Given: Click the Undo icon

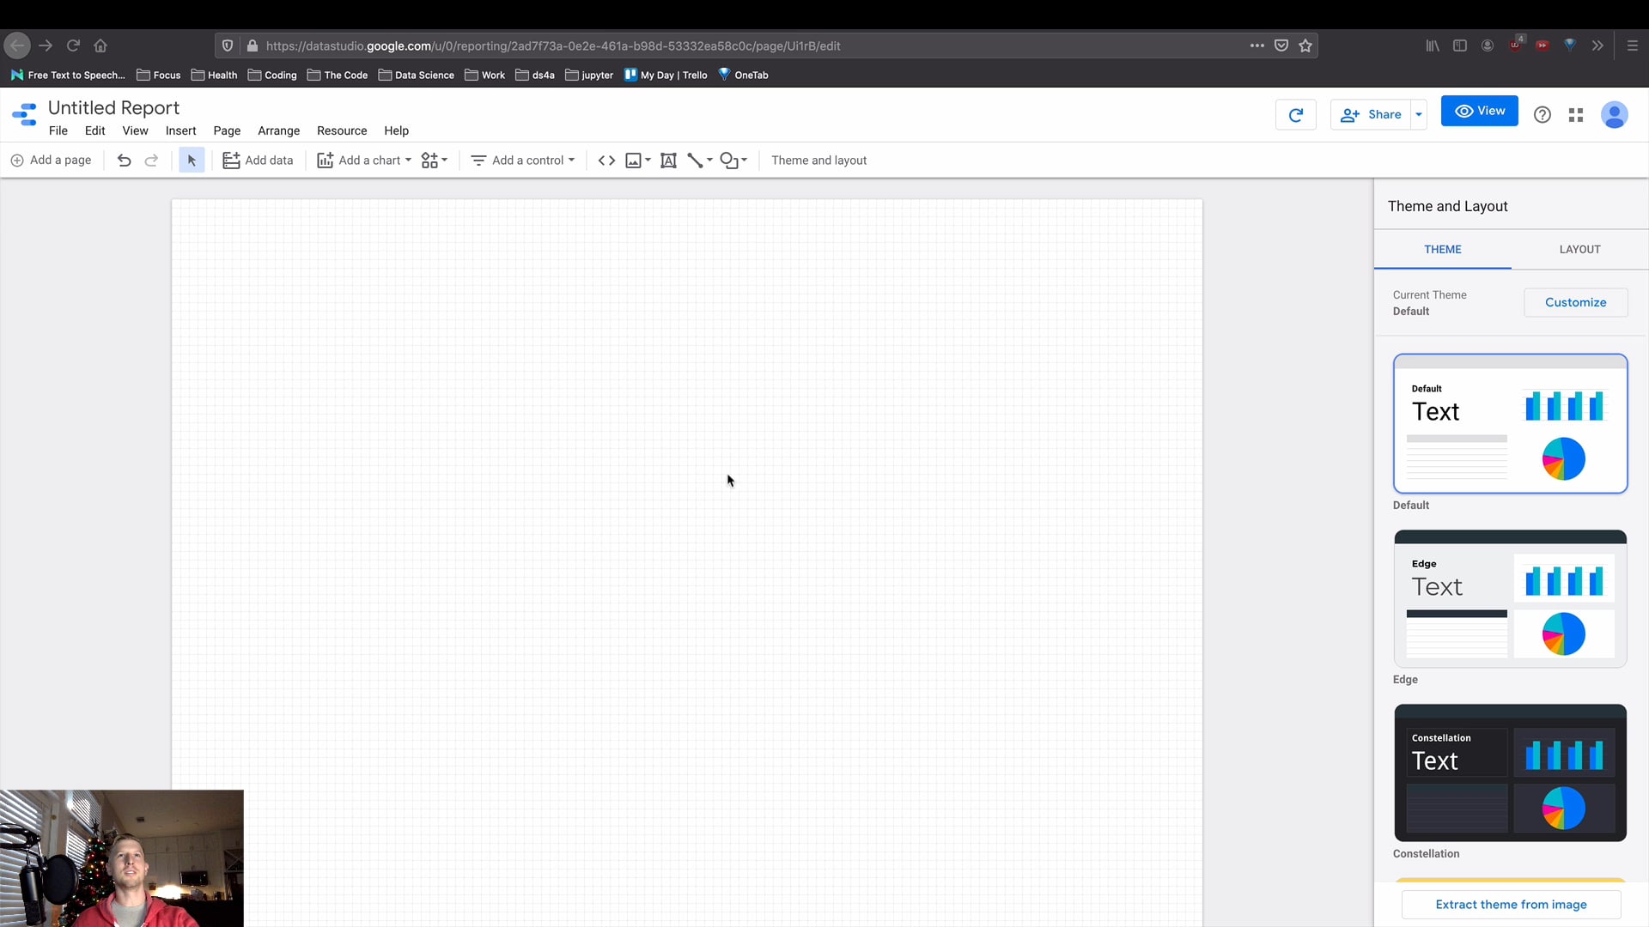Looking at the screenshot, I should (x=124, y=160).
